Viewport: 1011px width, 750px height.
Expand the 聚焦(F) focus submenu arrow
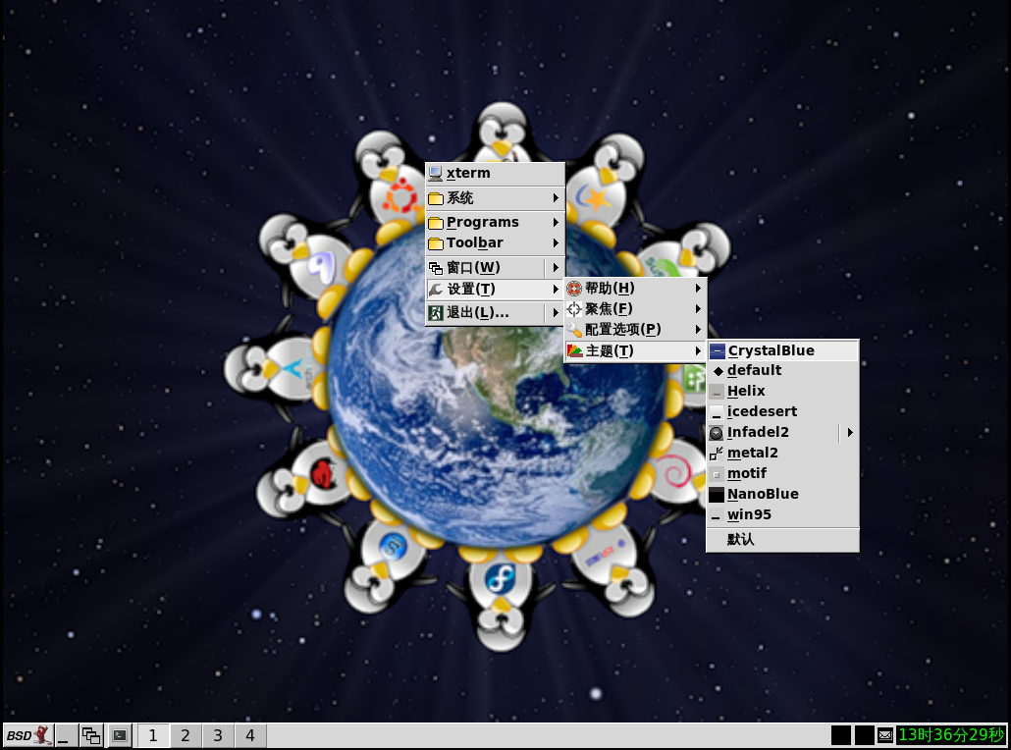pyautogui.click(x=698, y=309)
